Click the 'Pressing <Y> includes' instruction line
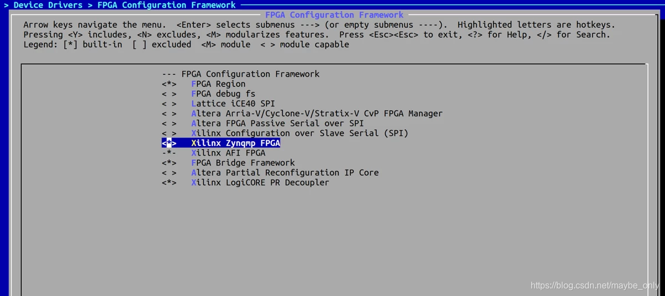This screenshot has height=296, width=665. 316,35
